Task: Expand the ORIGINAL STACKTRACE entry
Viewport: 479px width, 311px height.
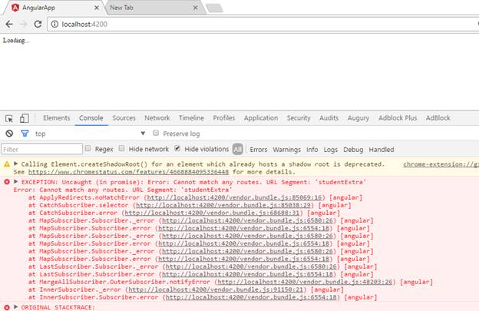Action: 16,306
